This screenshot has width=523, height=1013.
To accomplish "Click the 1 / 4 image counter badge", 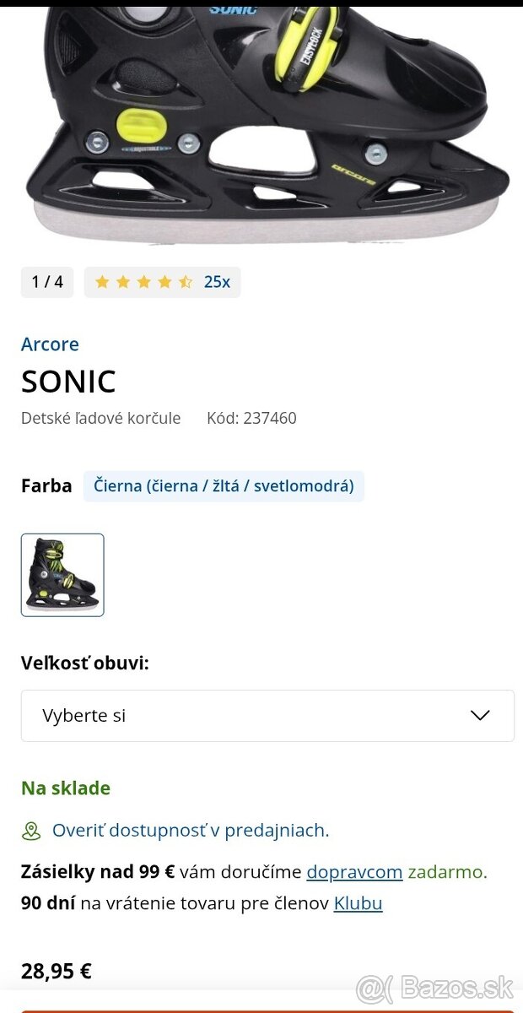I will [x=47, y=282].
